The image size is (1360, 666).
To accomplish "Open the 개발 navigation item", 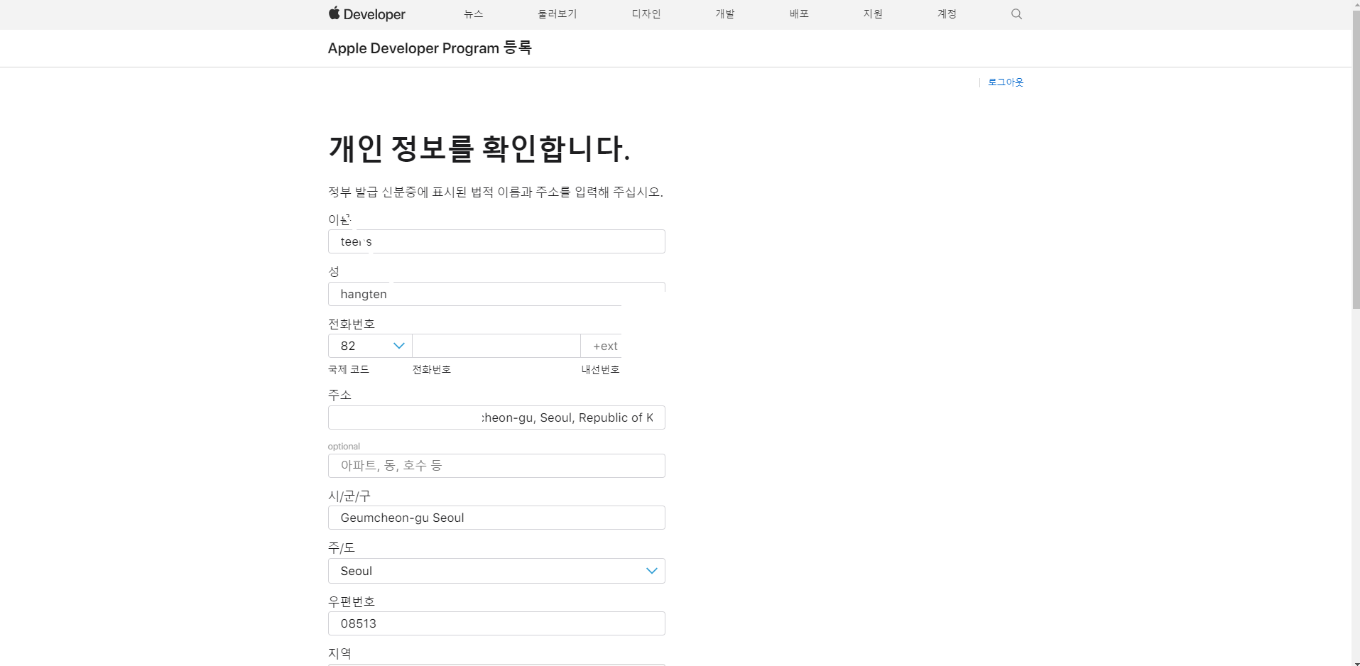I will 725,14.
